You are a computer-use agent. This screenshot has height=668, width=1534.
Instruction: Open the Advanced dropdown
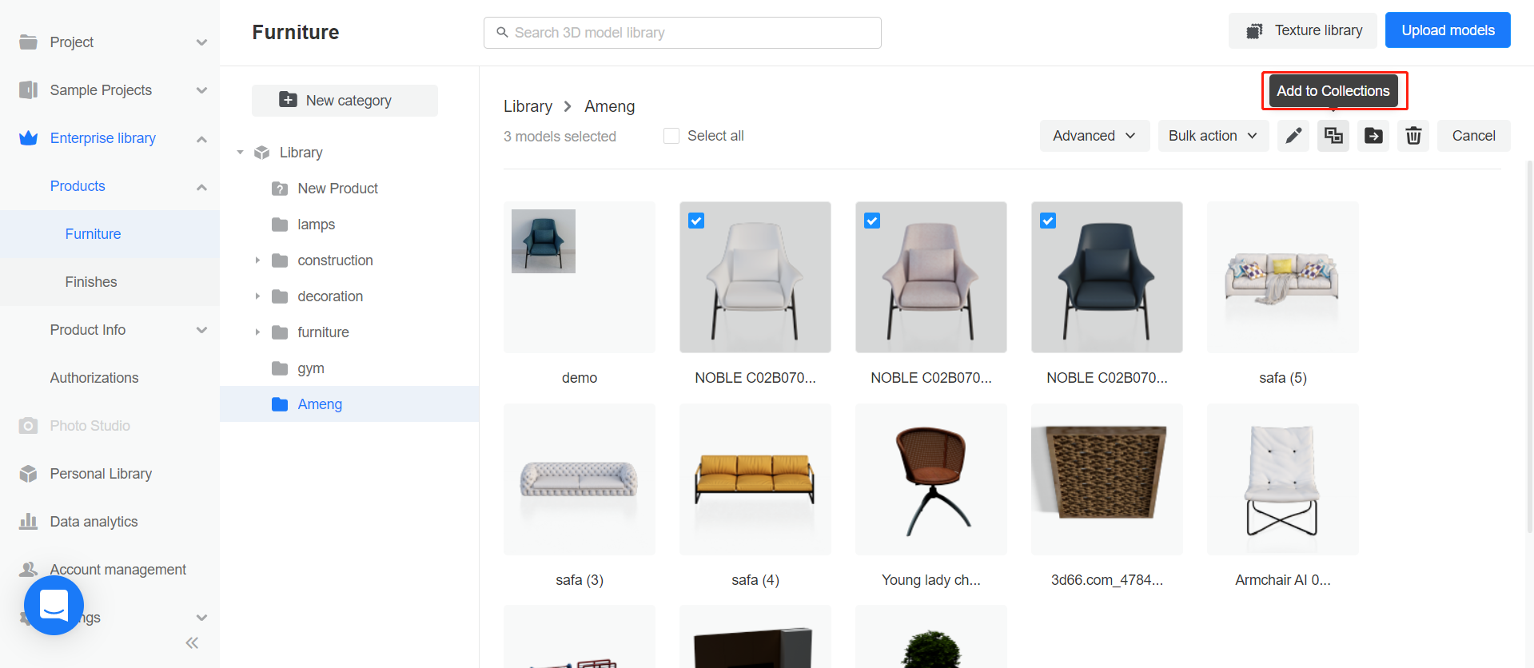(1094, 136)
